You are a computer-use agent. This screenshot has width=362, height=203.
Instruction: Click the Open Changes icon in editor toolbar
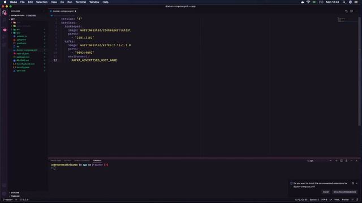pos(346,11)
